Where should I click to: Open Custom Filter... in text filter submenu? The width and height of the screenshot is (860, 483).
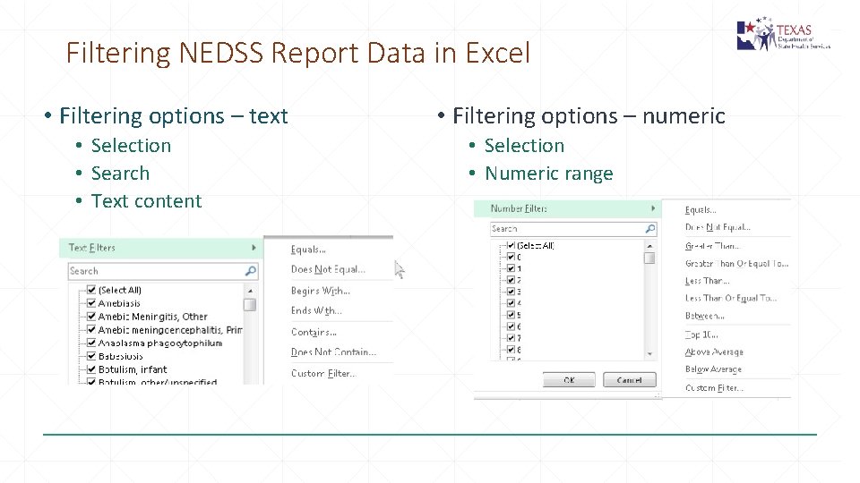tap(323, 374)
